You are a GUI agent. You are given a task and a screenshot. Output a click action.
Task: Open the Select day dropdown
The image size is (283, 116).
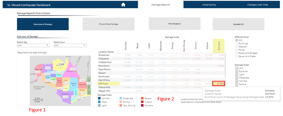33,45
